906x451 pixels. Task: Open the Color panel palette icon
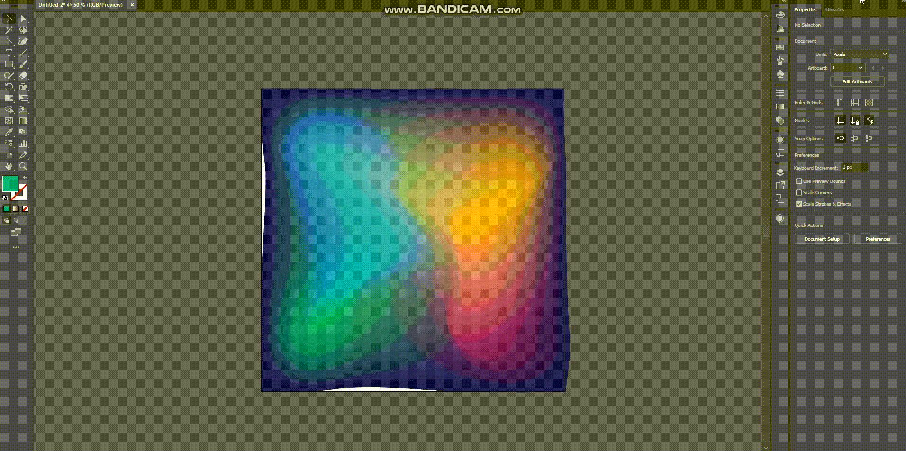coord(780,15)
